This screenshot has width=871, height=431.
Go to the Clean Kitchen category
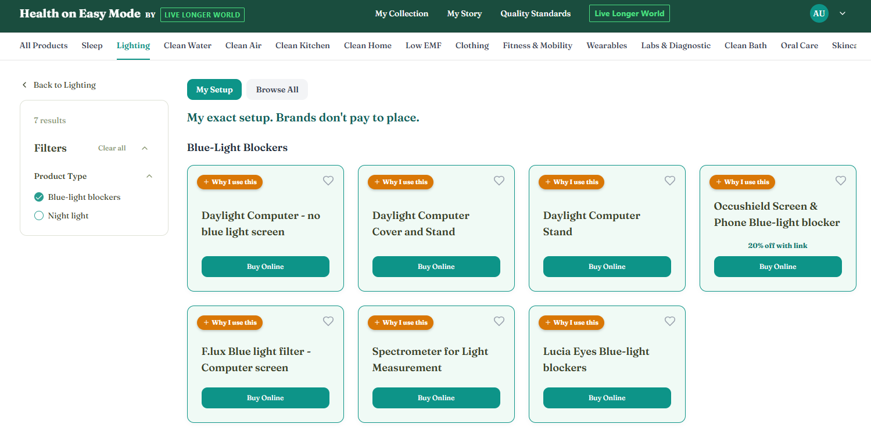[x=303, y=45]
